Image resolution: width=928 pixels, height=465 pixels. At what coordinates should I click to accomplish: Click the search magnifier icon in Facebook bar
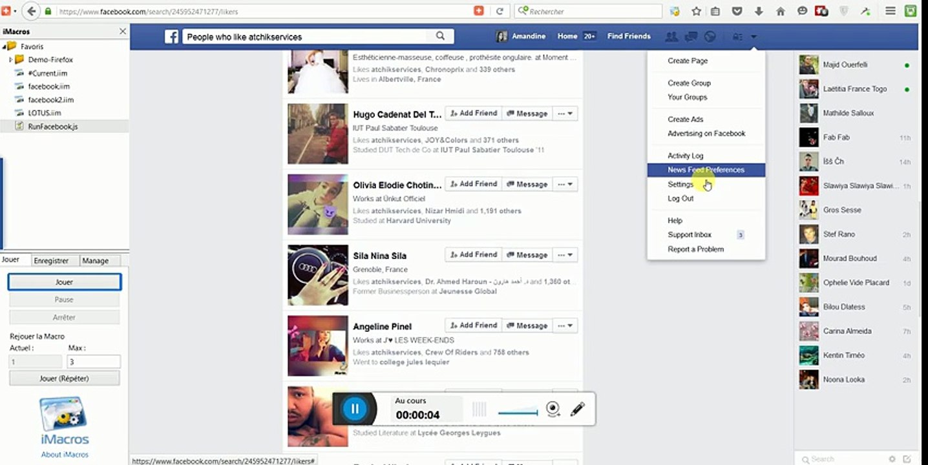[440, 36]
